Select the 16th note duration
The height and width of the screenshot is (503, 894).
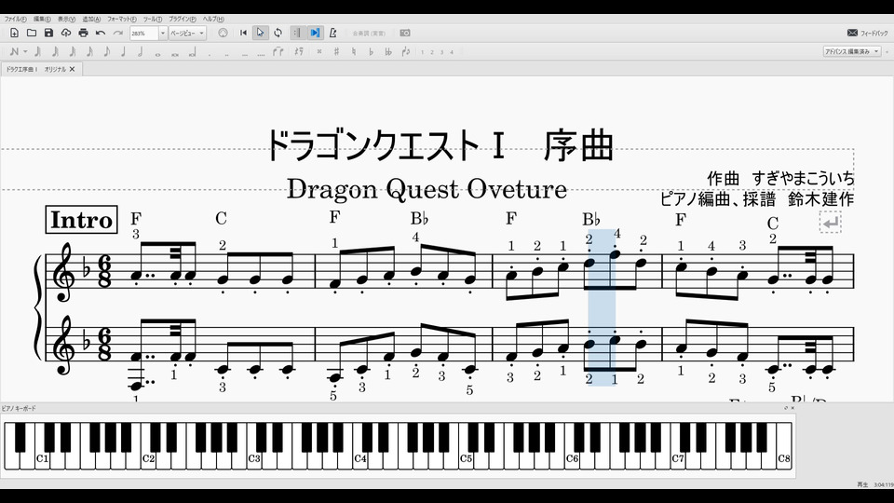[89, 52]
